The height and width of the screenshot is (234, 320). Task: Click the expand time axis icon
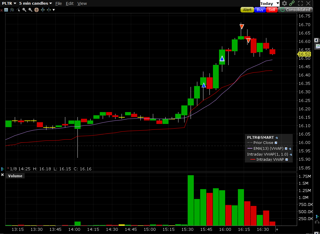tap(43, 10)
